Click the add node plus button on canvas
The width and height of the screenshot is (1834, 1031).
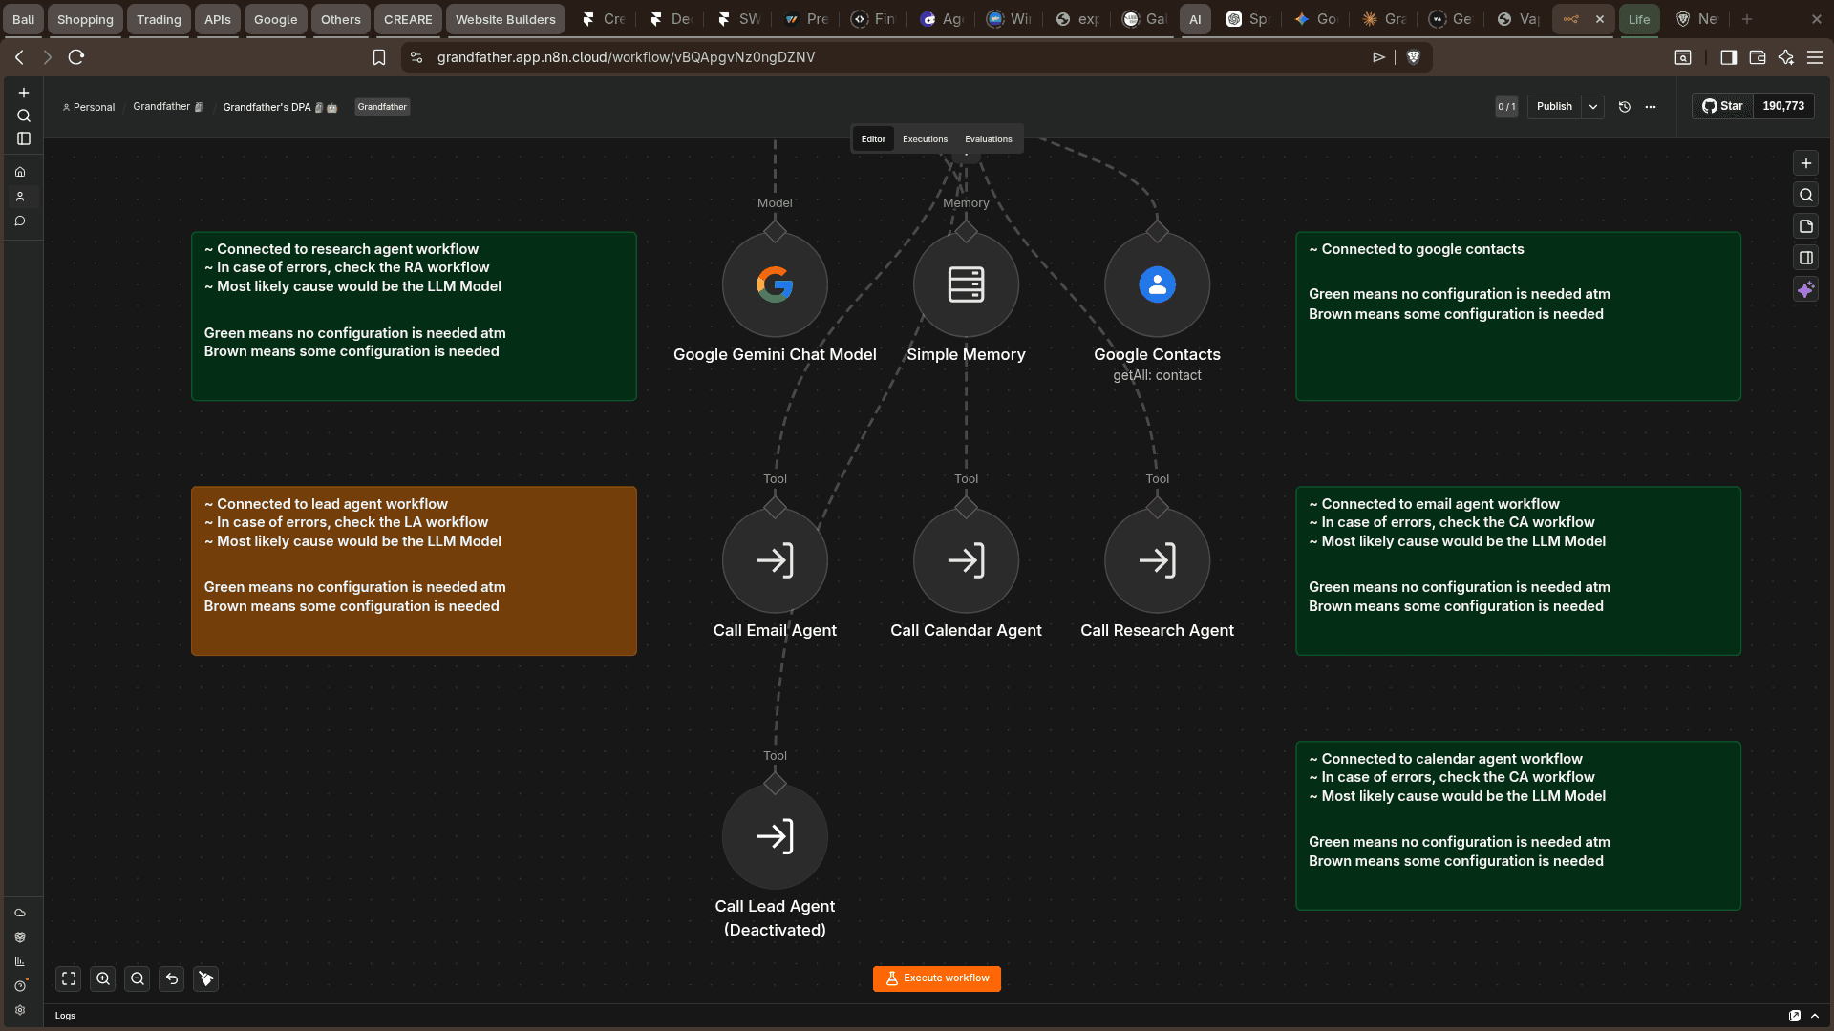tap(1805, 163)
